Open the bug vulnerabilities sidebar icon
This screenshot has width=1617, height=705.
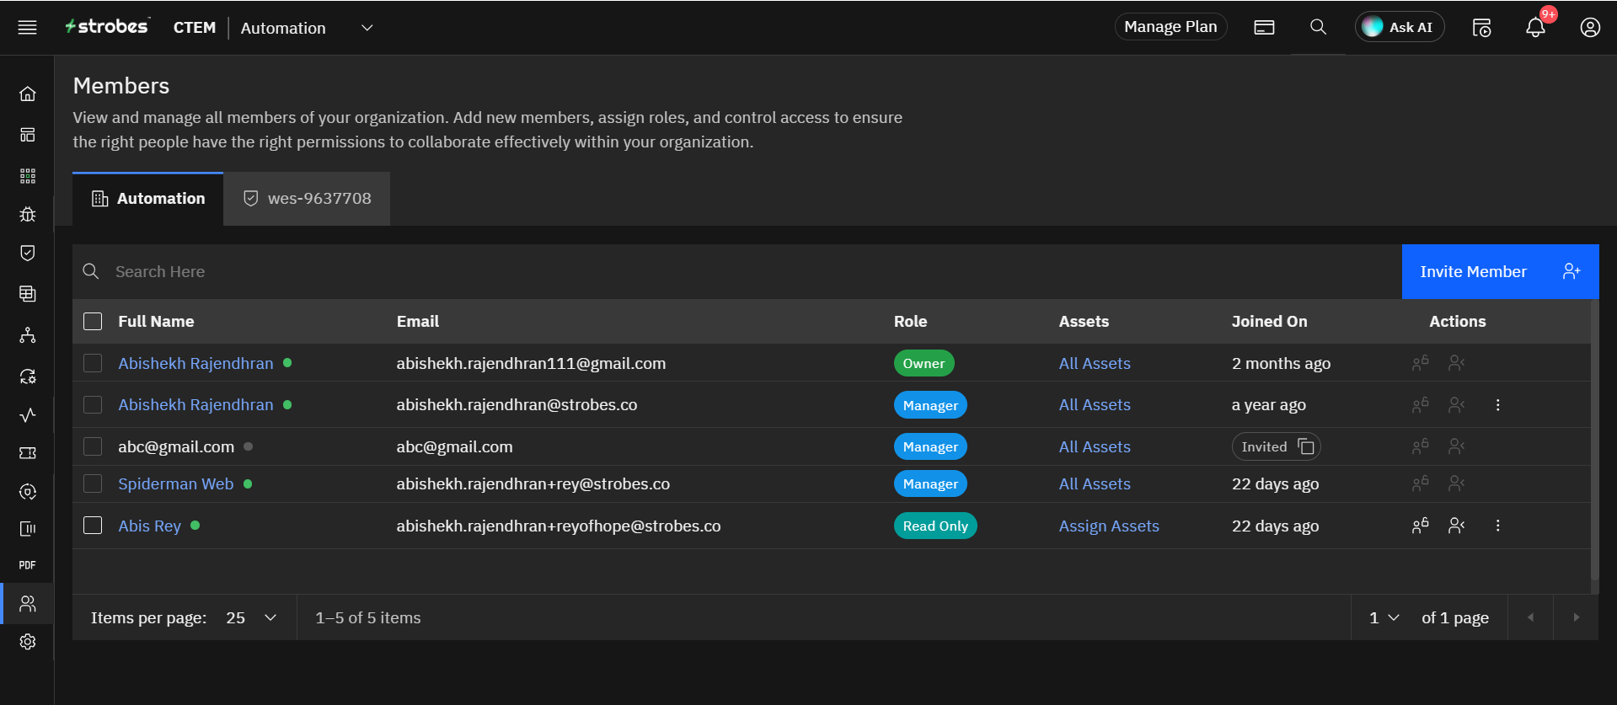point(28,214)
